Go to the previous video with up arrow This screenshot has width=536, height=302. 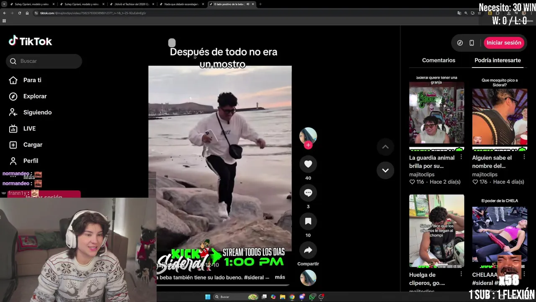point(385,147)
